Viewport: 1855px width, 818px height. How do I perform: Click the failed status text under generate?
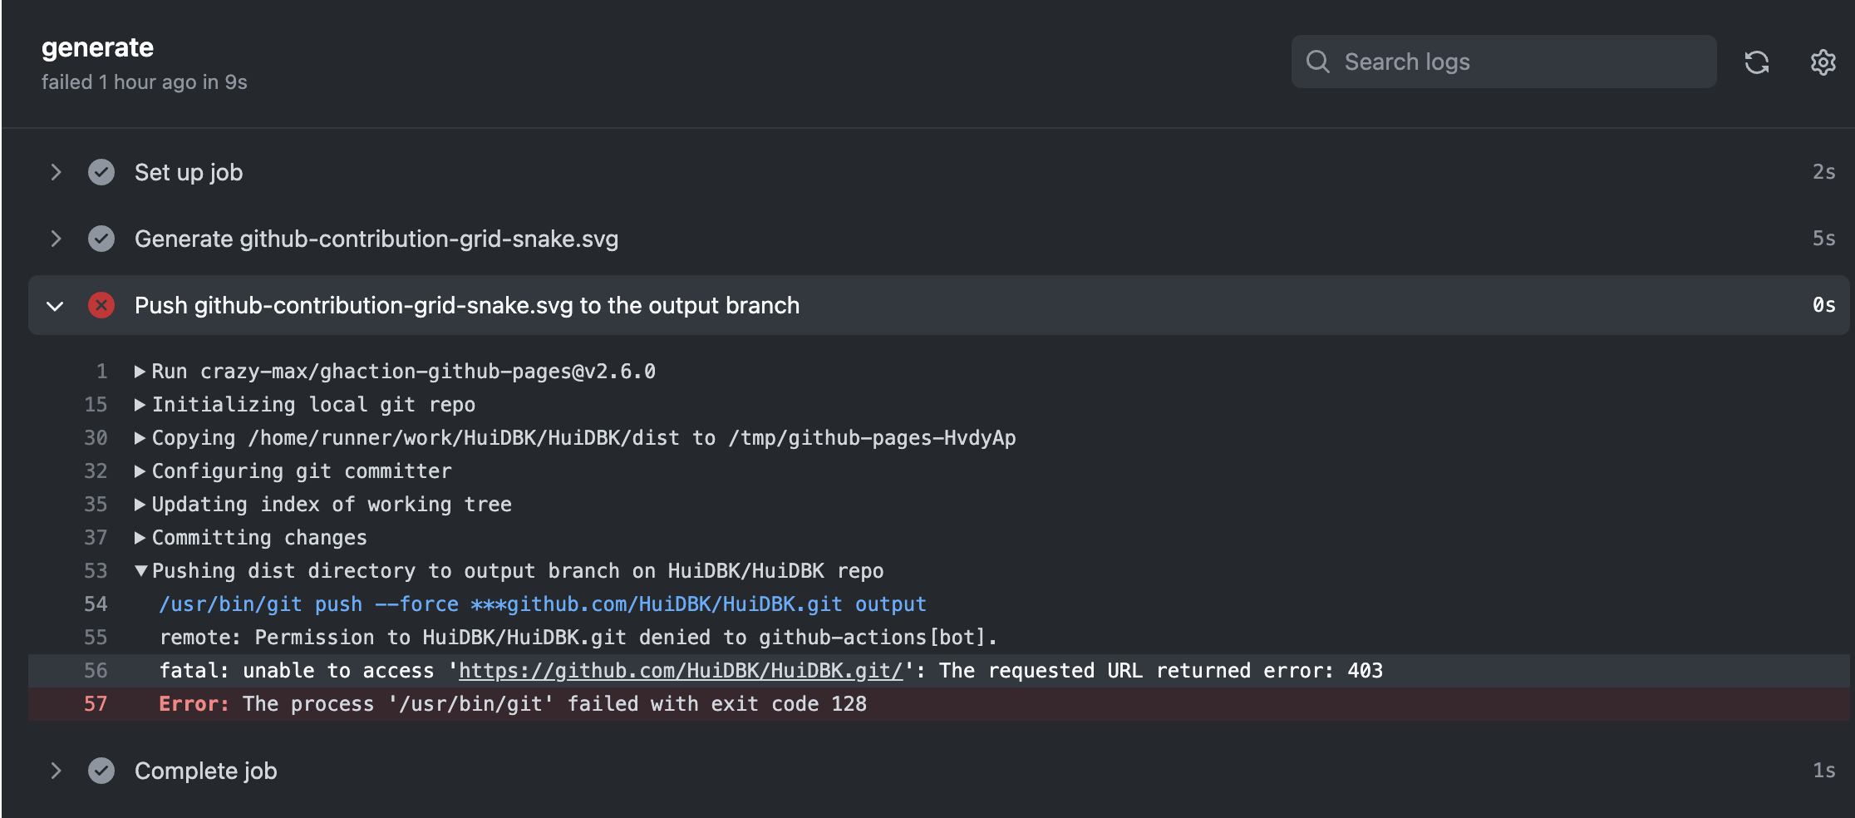(143, 81)
